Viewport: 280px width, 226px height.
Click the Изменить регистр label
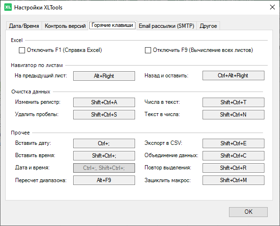tap(38, 102)
